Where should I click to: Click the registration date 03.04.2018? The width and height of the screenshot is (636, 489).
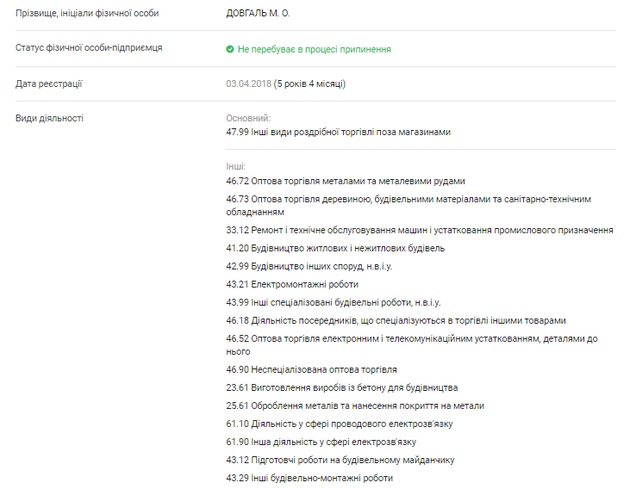tap(248, 84)
